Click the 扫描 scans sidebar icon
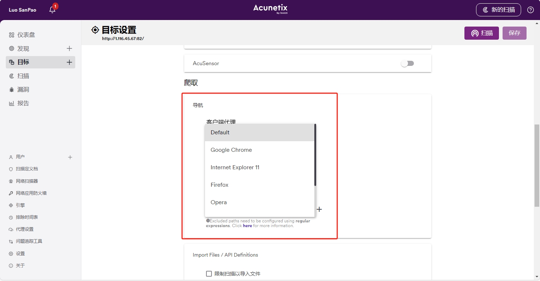 pos(12,76)
